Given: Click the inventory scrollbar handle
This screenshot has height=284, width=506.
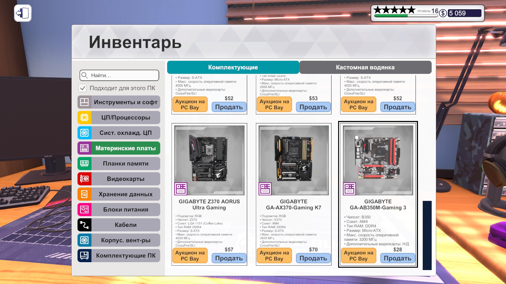Looking at the screenshot, I should pos(427,235).
